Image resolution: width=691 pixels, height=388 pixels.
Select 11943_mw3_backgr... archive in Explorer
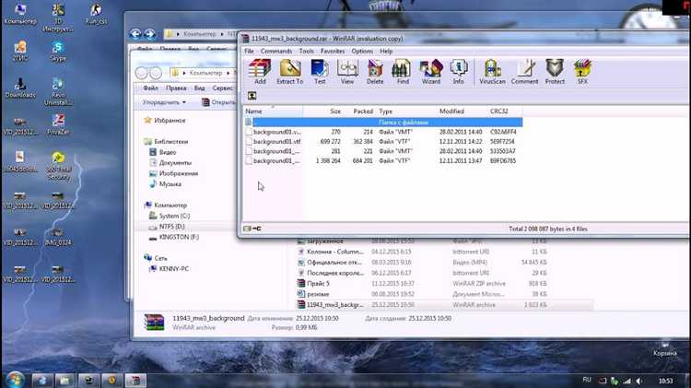(335, 305)
